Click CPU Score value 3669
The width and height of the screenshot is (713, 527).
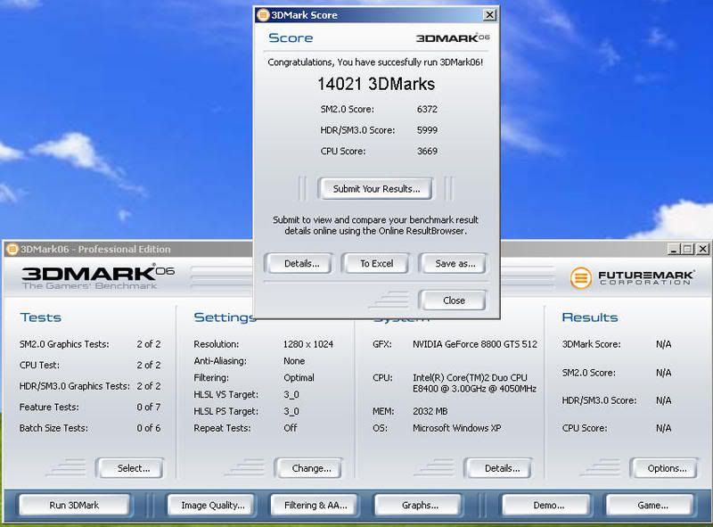pyautogui.click(x=427, y=151)
